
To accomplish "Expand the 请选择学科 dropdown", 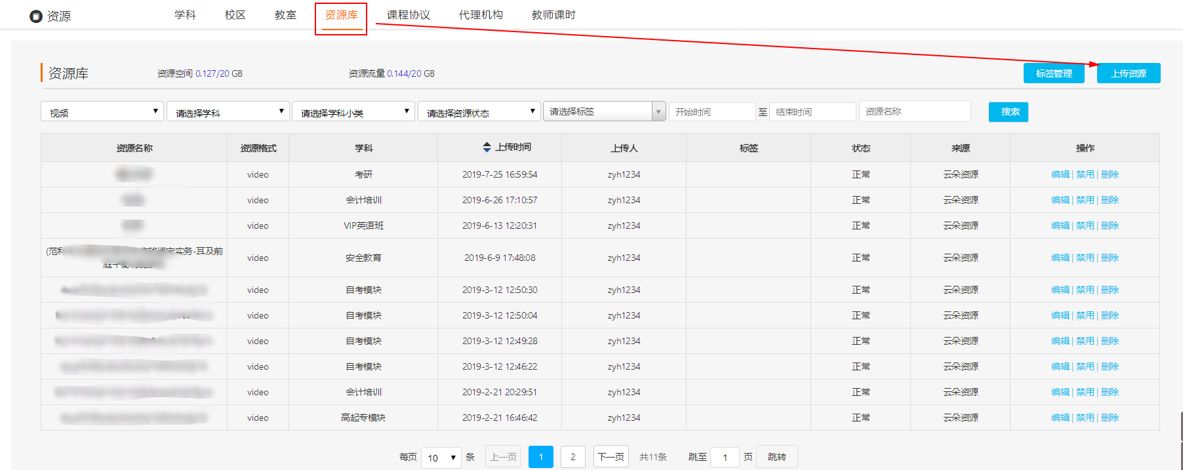I will coord(228,111).
